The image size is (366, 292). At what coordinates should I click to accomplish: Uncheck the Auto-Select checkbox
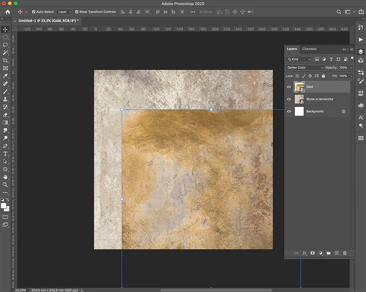(x=34, y=12)
